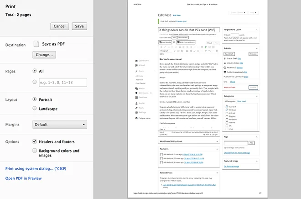This screenshot has height=199, width=301.
Task: Click the Dashboard icon in preview sidebar
Action: [x=136, y=61]
